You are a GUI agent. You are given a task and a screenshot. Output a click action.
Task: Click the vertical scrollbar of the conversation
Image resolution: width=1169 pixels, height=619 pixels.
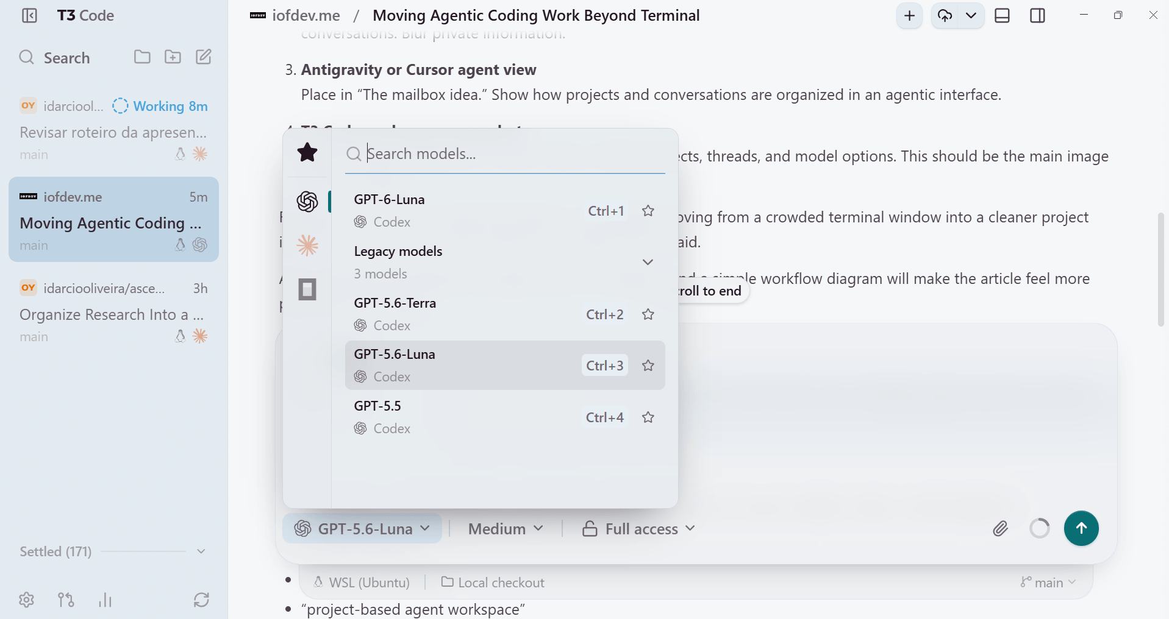click(x=1161, y=269)
